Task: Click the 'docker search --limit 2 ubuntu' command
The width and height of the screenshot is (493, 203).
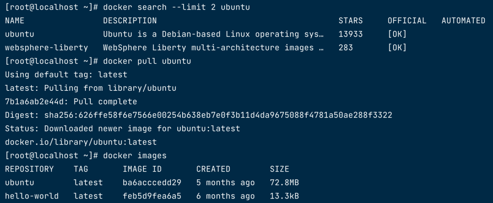Action: pos(176,7)
